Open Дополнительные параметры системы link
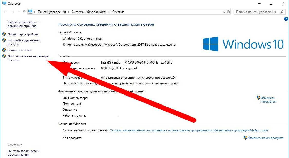The height and width of the screenshot is (158, 289). (28, 58)
